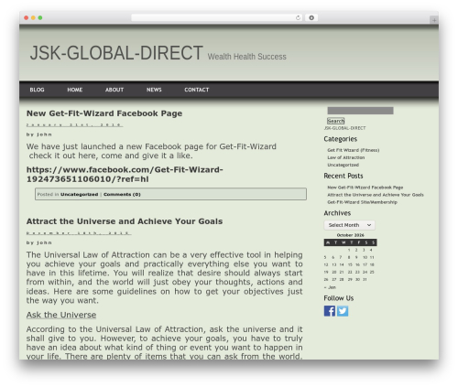Open the NEWS menu item
The width and height of the screenshot is (458, 387).
click(154, 90)
